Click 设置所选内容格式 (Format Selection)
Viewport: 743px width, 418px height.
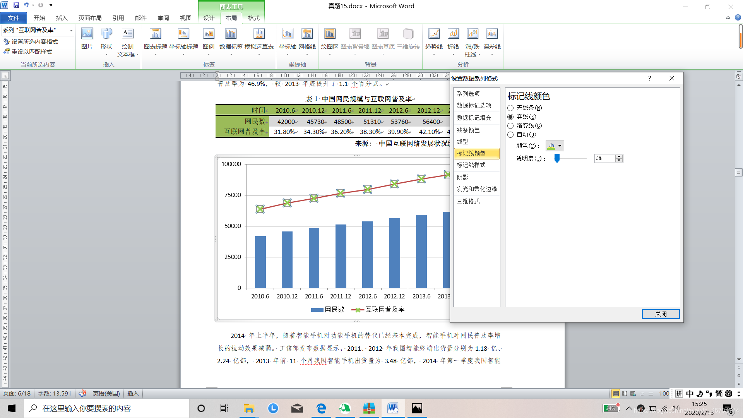tap(34, 42)
